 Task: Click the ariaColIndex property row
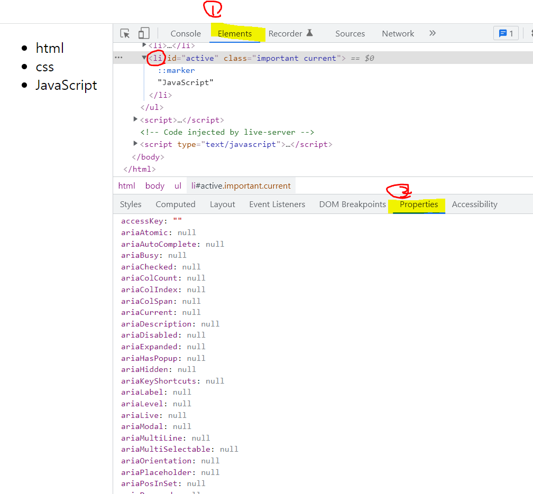163,290
